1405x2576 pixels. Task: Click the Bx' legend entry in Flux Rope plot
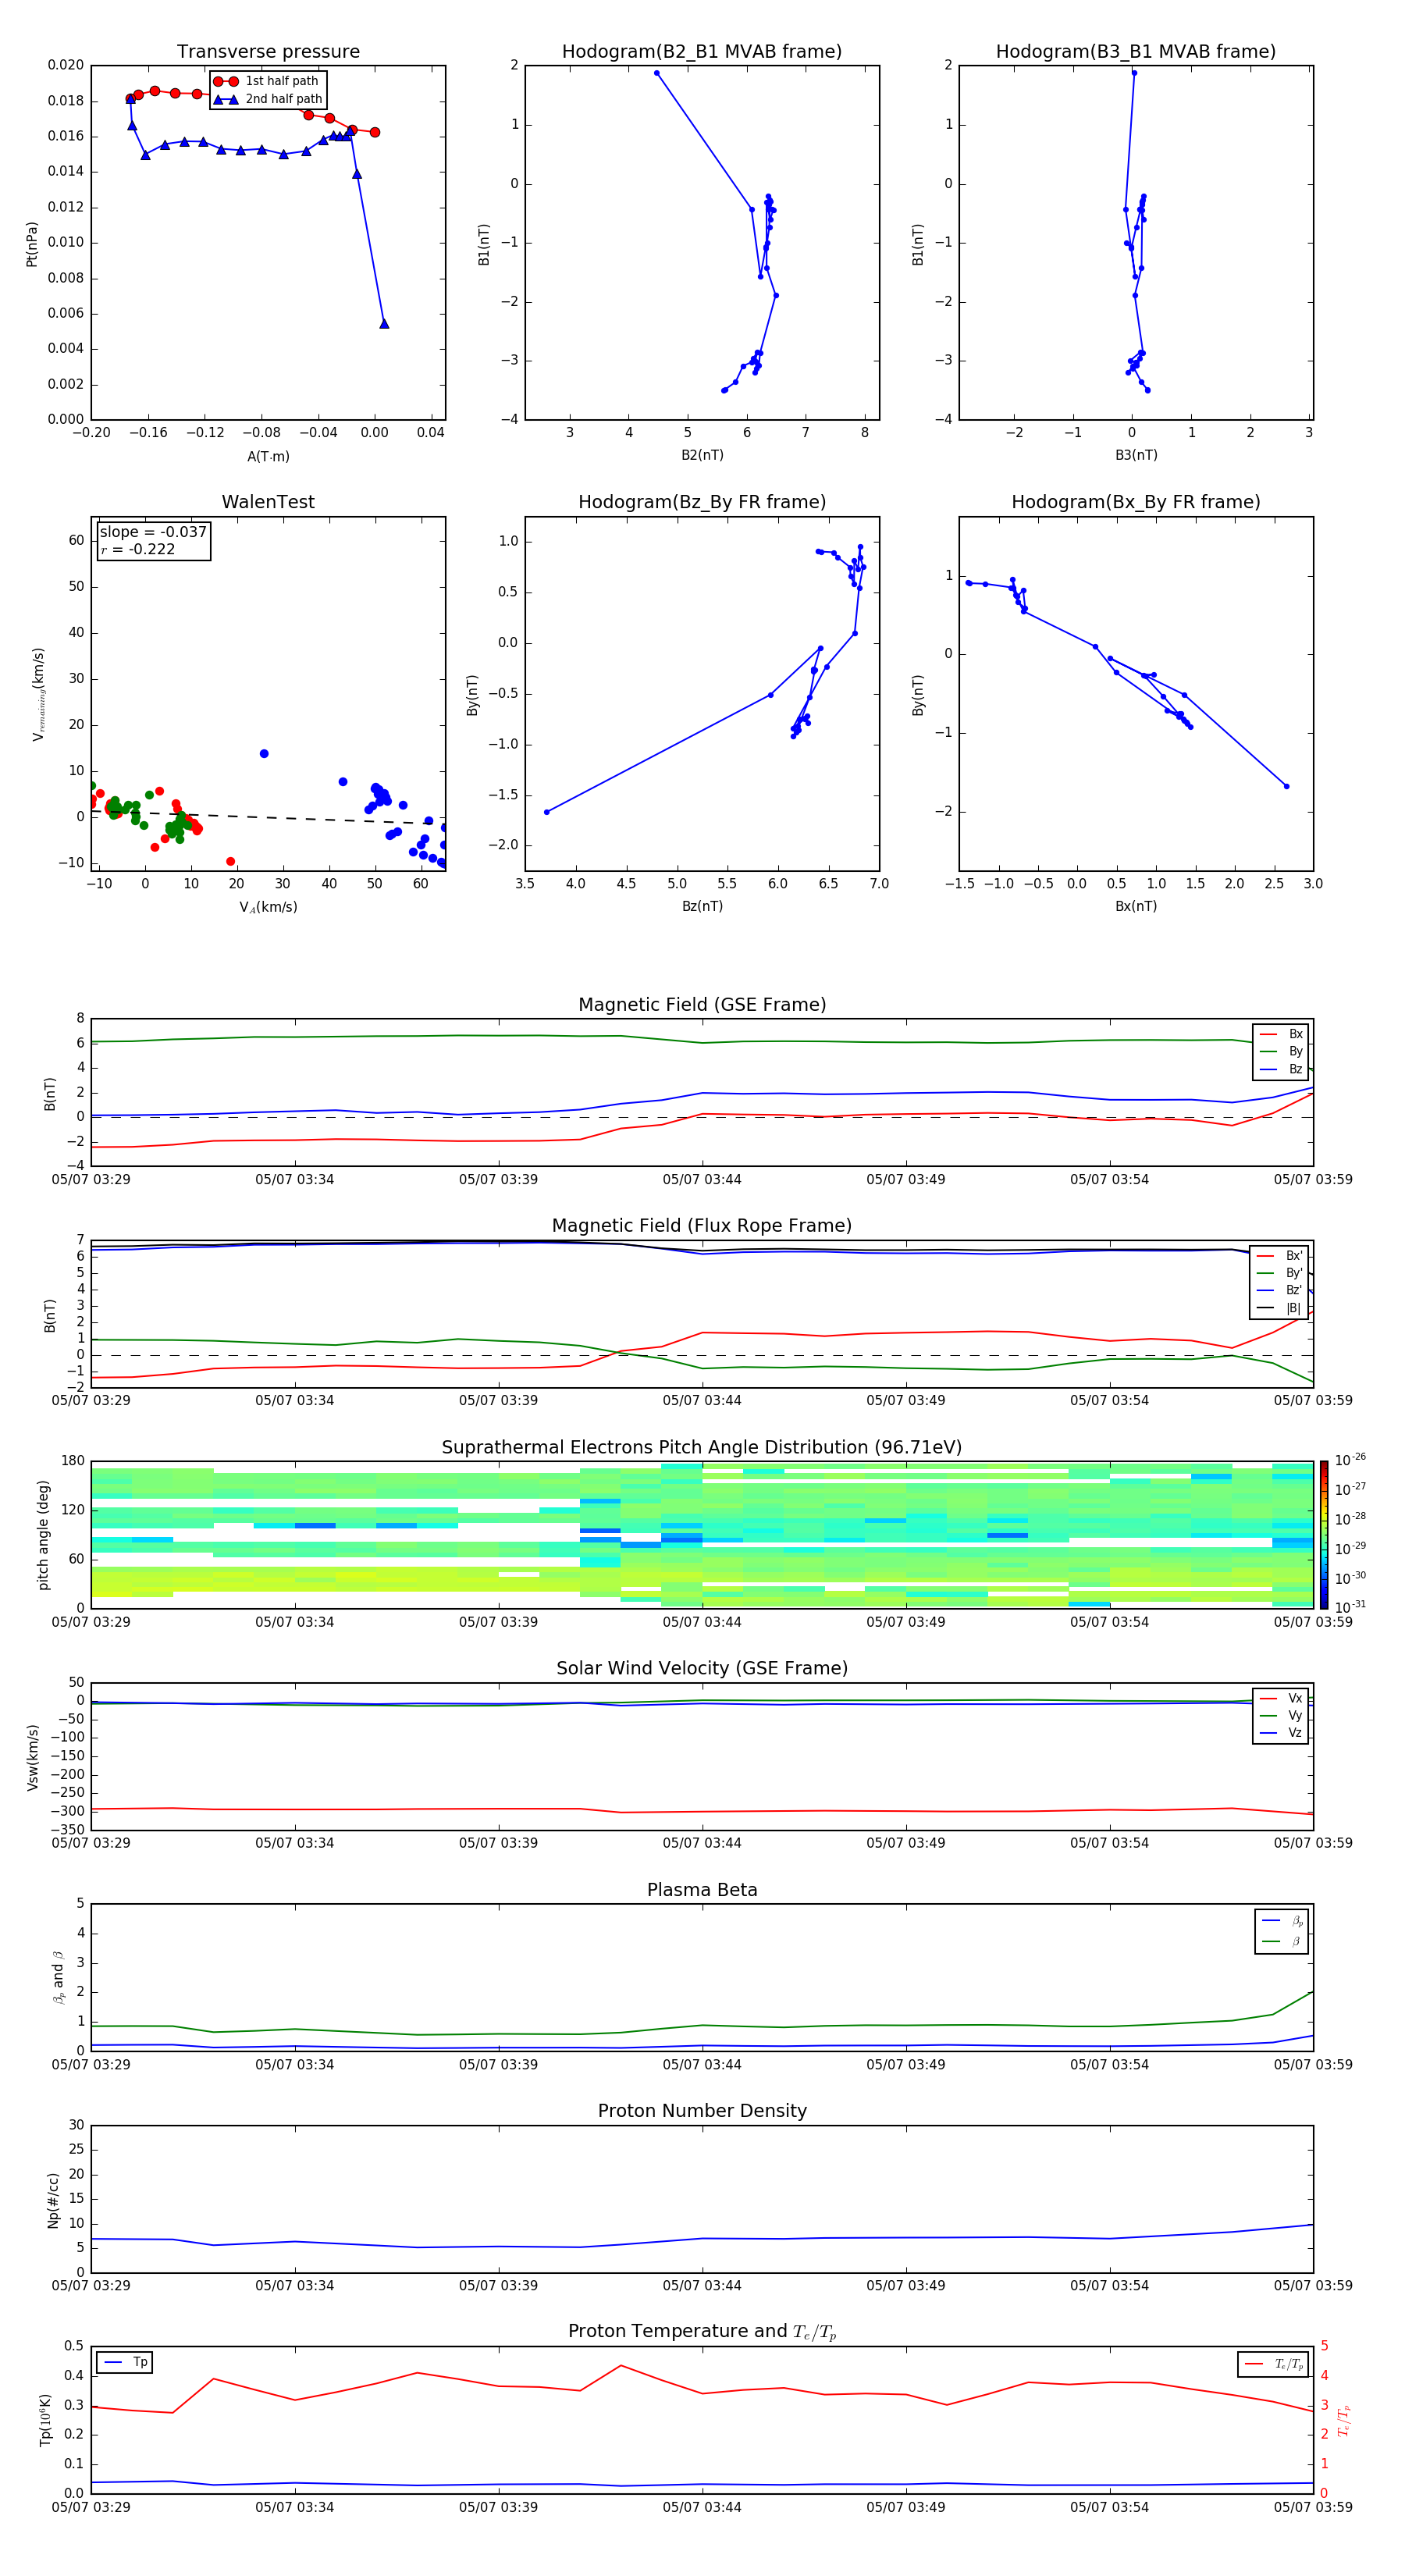click(x=1280, y=1256)
